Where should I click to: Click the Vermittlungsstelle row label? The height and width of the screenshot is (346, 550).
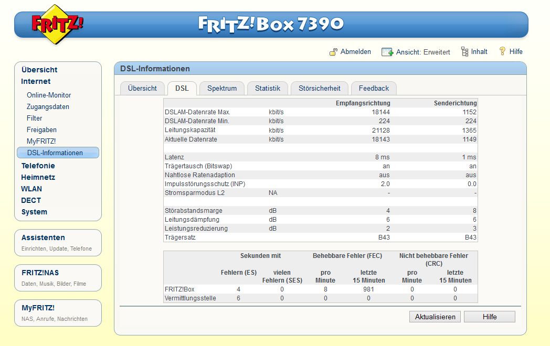click(x=191, y=298)
